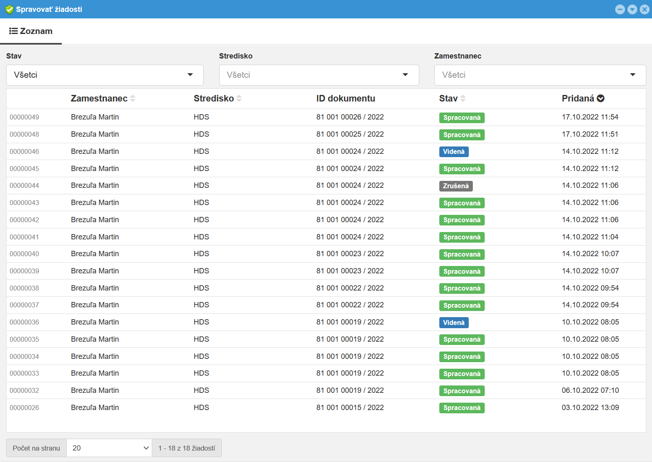This screenshot has width=652, height=462.
Task: Switch to the Zoznam tab
Action: [31, 32]
